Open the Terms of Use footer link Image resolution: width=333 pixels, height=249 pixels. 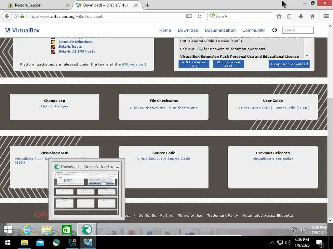(x=190, y=215)
